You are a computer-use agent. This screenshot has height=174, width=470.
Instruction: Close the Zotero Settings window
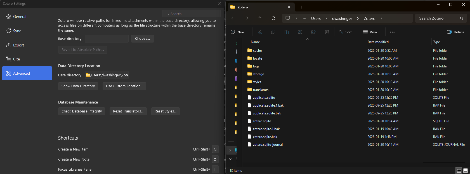220,3
